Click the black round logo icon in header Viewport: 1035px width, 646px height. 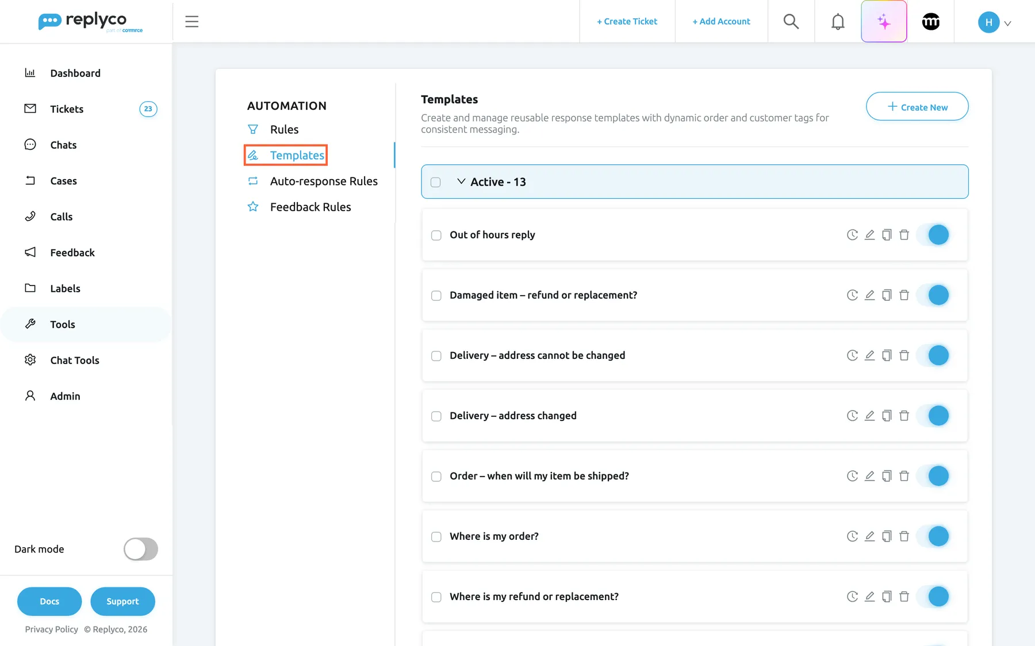click(x=930, y=22)
